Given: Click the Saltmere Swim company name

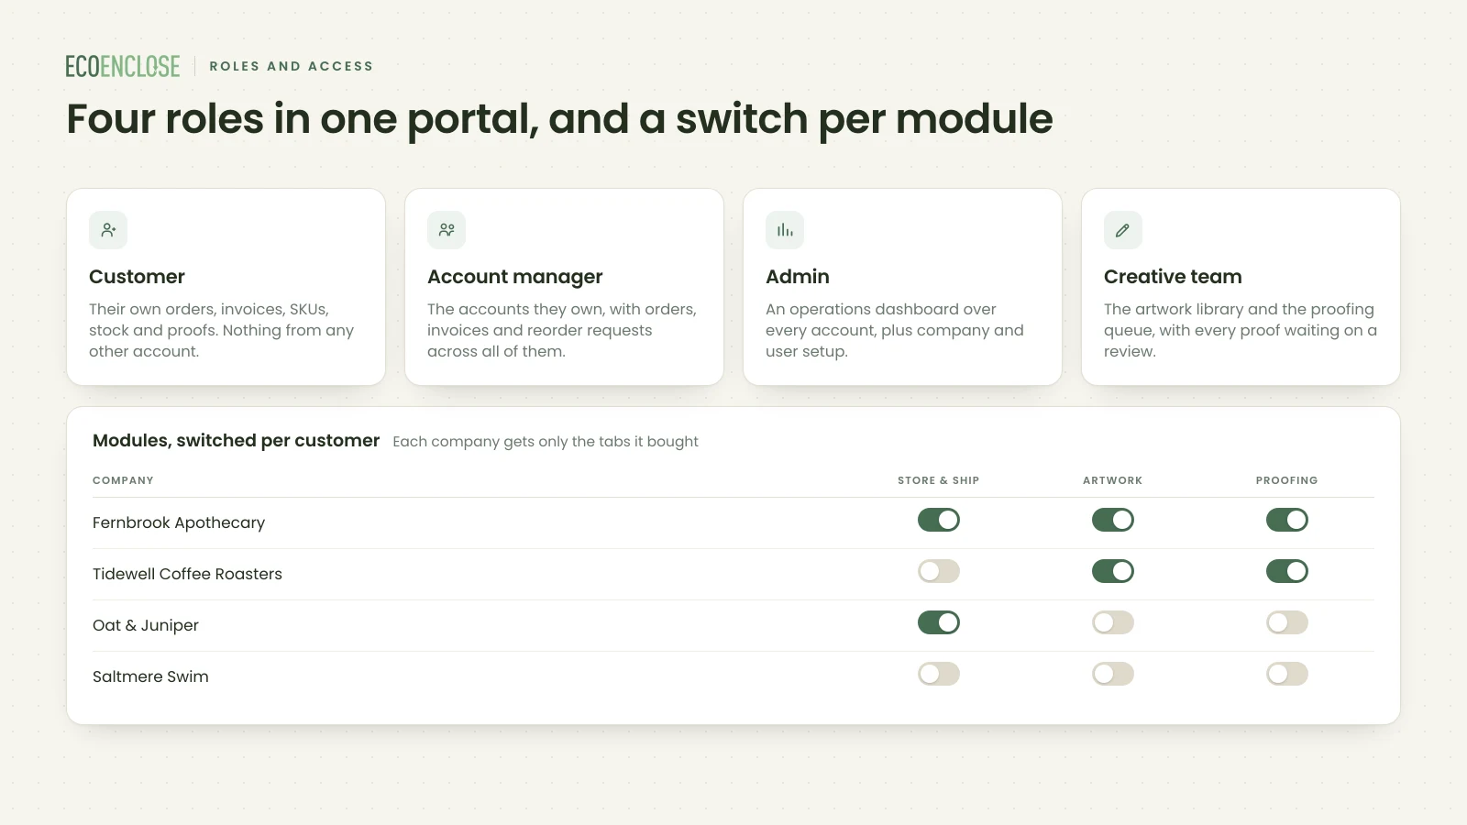Looking at the screenshot, I should [x=150, y=676].
